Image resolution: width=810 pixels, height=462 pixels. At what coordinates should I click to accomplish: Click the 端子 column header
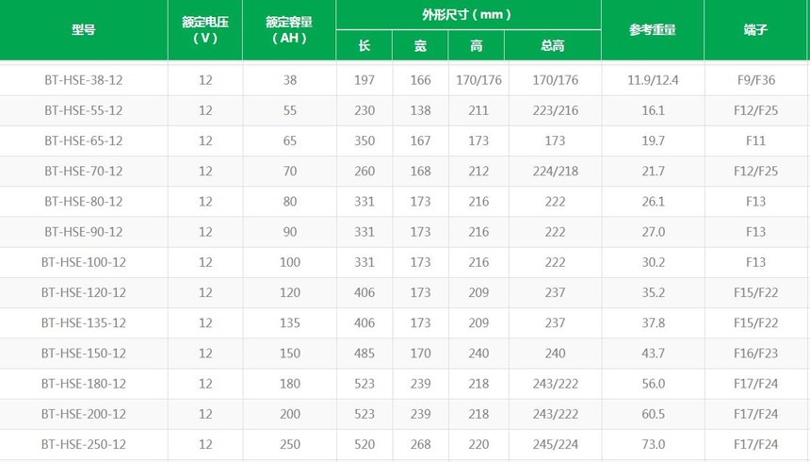[x=755, y=29]
